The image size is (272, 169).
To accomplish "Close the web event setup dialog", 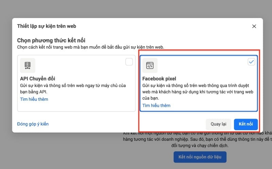I will pos(254,26).
